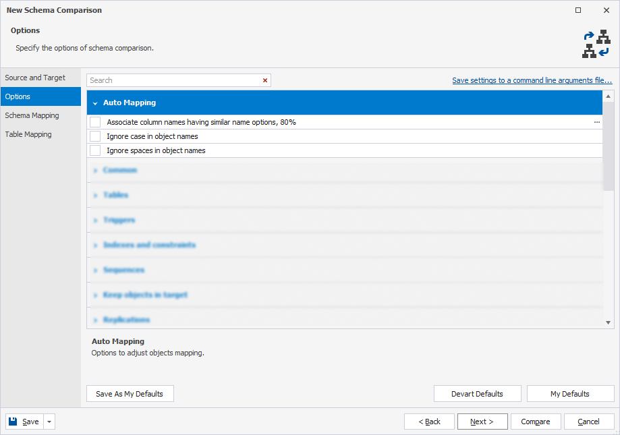Viewport: 620px width, 435px height.
Task: Check 'Ignore spaces in object names'
Action: [94, 150]
